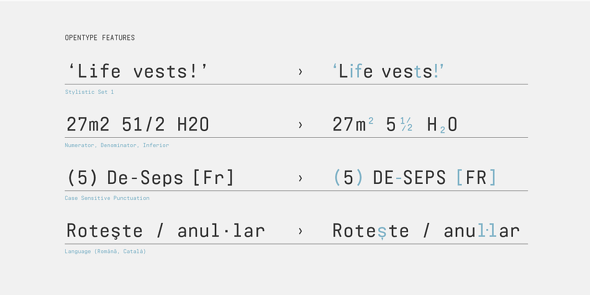
Task: Click the Language (Română, Català) caption
Action: (x=106, y=252)
